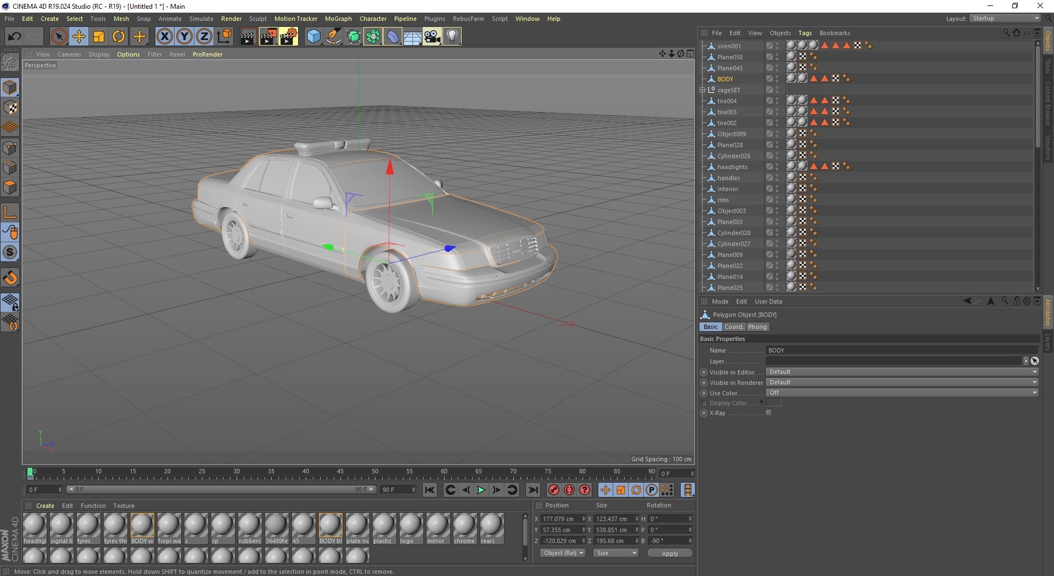Click the Apply button

tap(670, 553)
